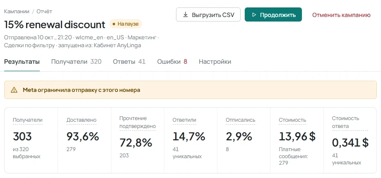Click the 203 count under read rate

(124, 155)
